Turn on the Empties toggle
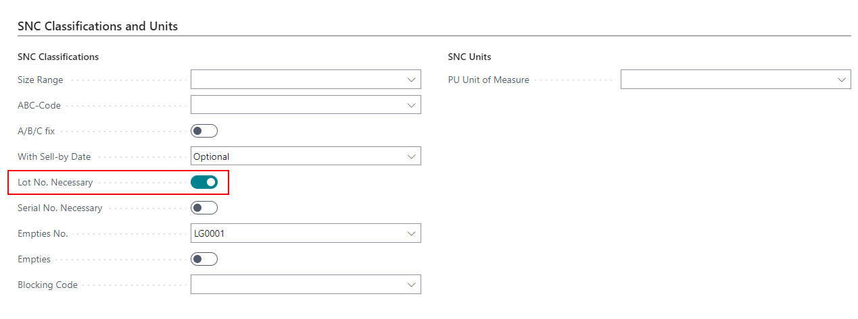Screen dimensions: 858x319 pyautogui.click(x=204, y=259)
